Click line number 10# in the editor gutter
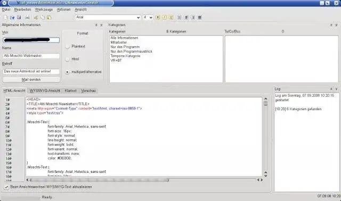The image size is (341, 201). pos(9,140)
